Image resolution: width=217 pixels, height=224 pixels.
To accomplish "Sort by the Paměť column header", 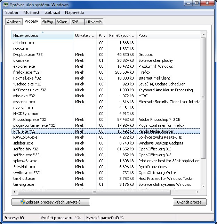I will (121, 35).
